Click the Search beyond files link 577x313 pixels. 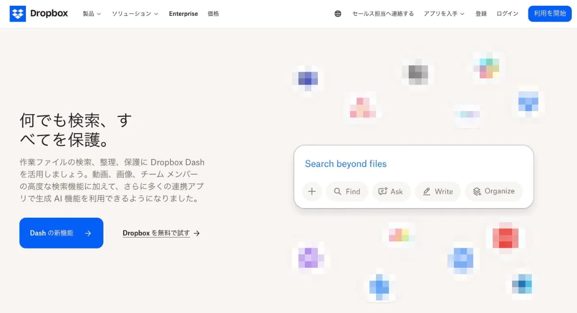tap(345, 164)
